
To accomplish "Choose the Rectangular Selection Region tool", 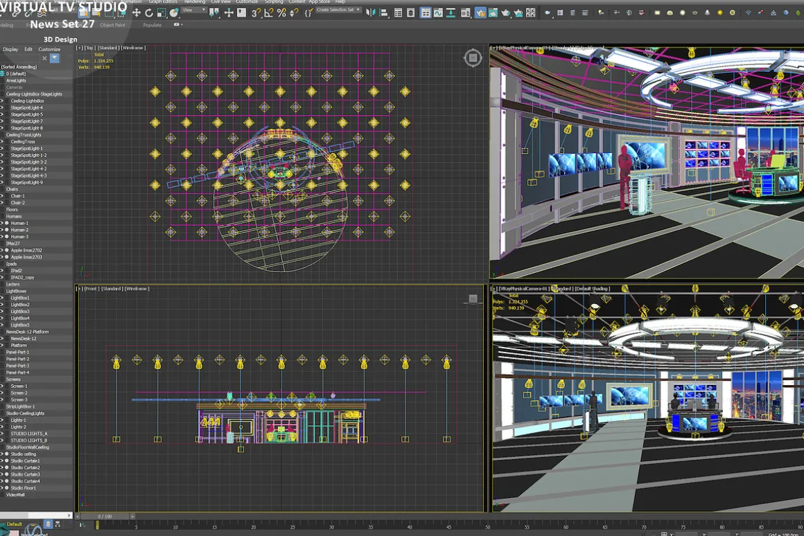I will pos(110,12).
